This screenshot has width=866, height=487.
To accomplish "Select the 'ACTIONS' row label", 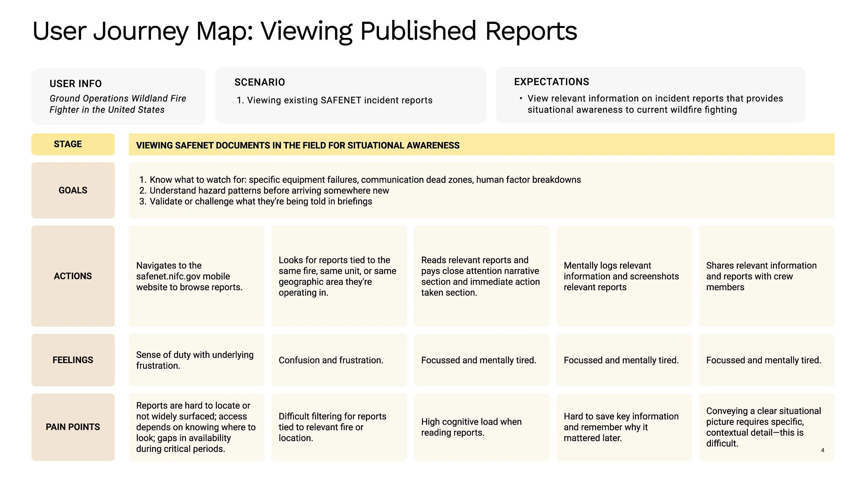I will click(73, 276).
